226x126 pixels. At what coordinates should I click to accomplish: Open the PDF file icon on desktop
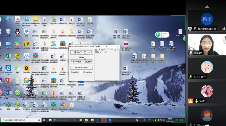pos(126,44)
